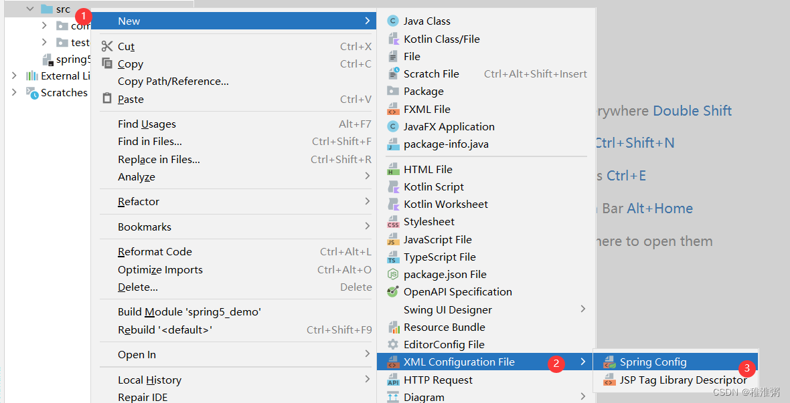The width and height of the screenshot is (790, 403).
Task: Click the Stylesheet CSS icon
Action: [x=393, y=222]
